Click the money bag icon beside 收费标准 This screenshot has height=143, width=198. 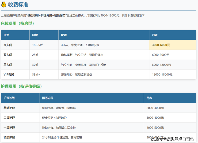[4, 5]
